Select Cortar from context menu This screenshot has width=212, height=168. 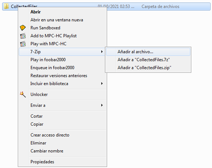tap(37, 116)
